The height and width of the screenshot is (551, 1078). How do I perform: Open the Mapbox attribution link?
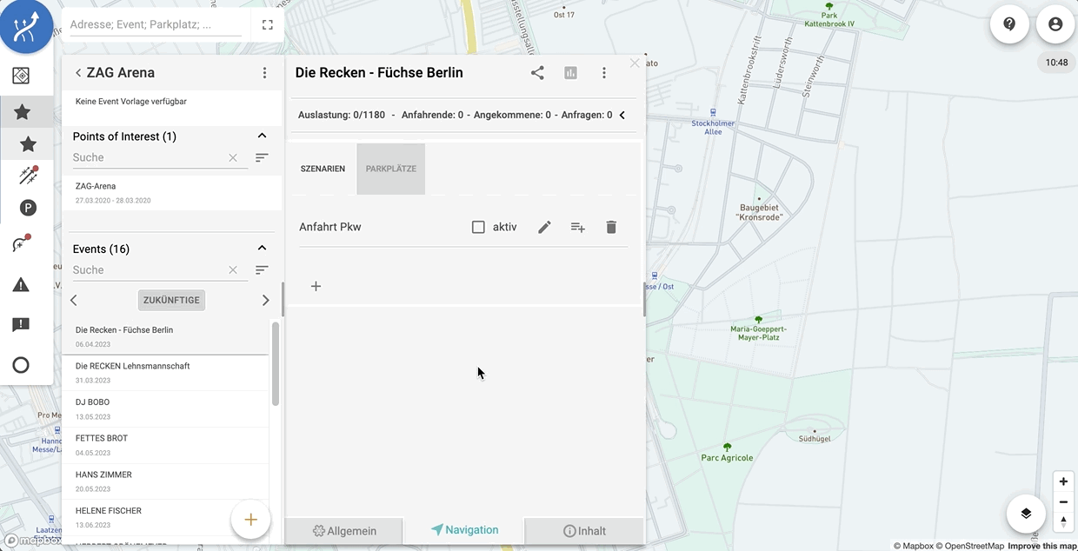click(914, 546)
